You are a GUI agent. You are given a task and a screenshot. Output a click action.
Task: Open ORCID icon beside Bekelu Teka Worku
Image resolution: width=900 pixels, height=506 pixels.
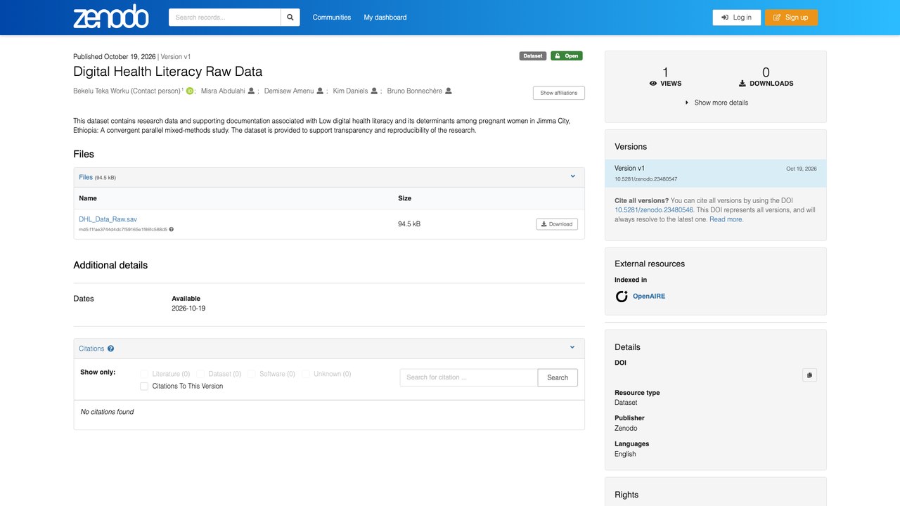pos(190,91)
